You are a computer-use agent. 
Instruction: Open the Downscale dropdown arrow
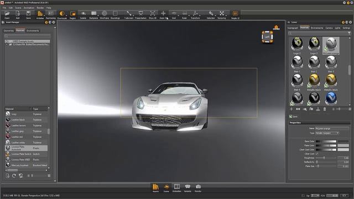[66, 15]
